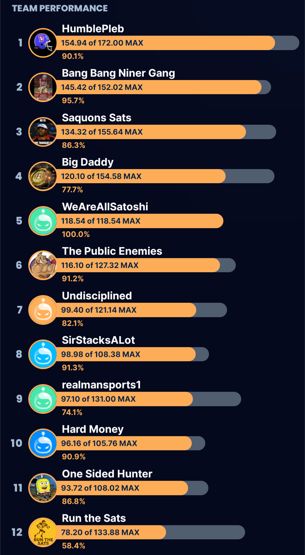The image size is (305, 555).
Task: Tap Undisciplined's orange robot avatar
Action: pyautogui.click(x=43, y=310)
